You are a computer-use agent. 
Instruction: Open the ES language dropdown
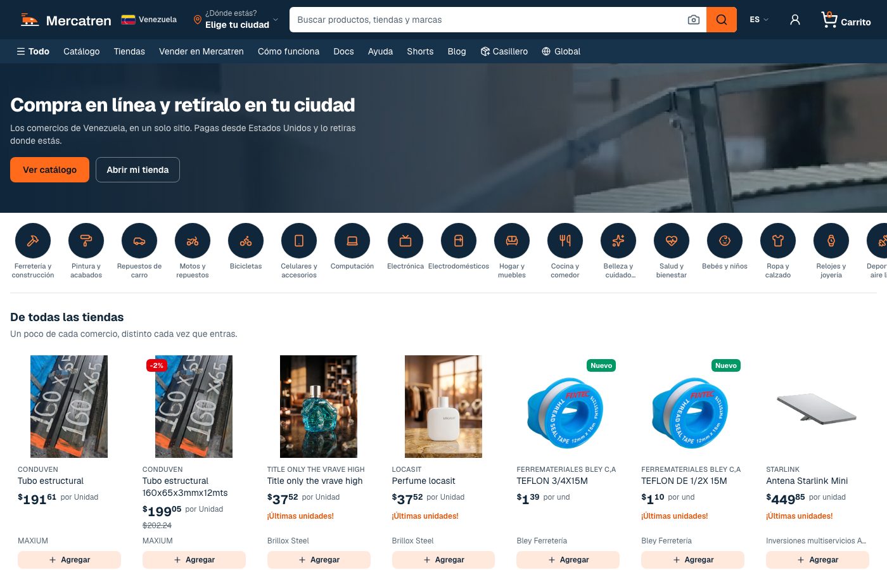tap(758, 20)
